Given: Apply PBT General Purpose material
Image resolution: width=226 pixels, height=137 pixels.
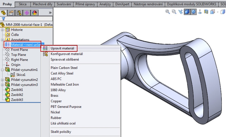Looking at the screenshot, I should click(66, 107).
